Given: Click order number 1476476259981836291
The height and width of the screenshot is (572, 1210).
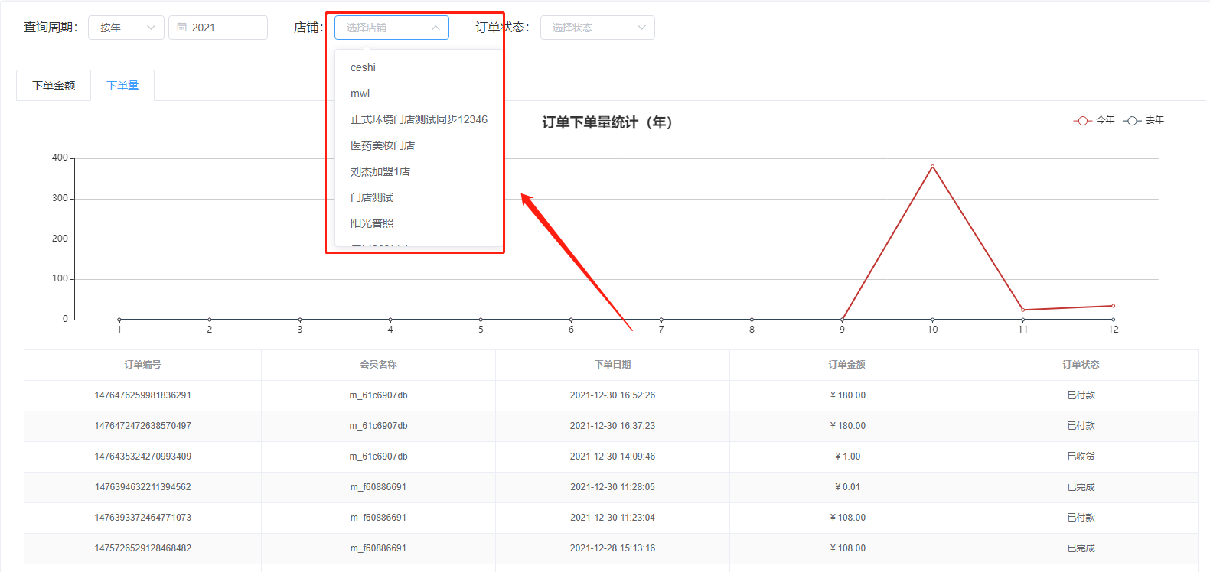Looking at the screenshot, I should click(x=142, y=395).
